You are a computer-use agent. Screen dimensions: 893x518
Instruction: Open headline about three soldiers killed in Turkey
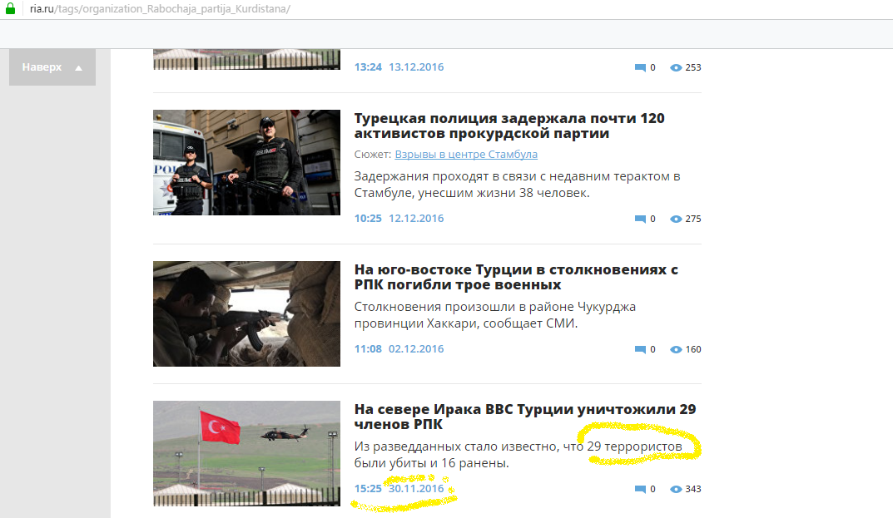click(516, 277)
